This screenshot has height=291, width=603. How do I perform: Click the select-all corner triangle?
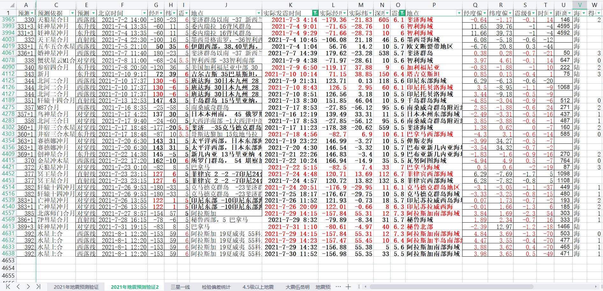12,5
